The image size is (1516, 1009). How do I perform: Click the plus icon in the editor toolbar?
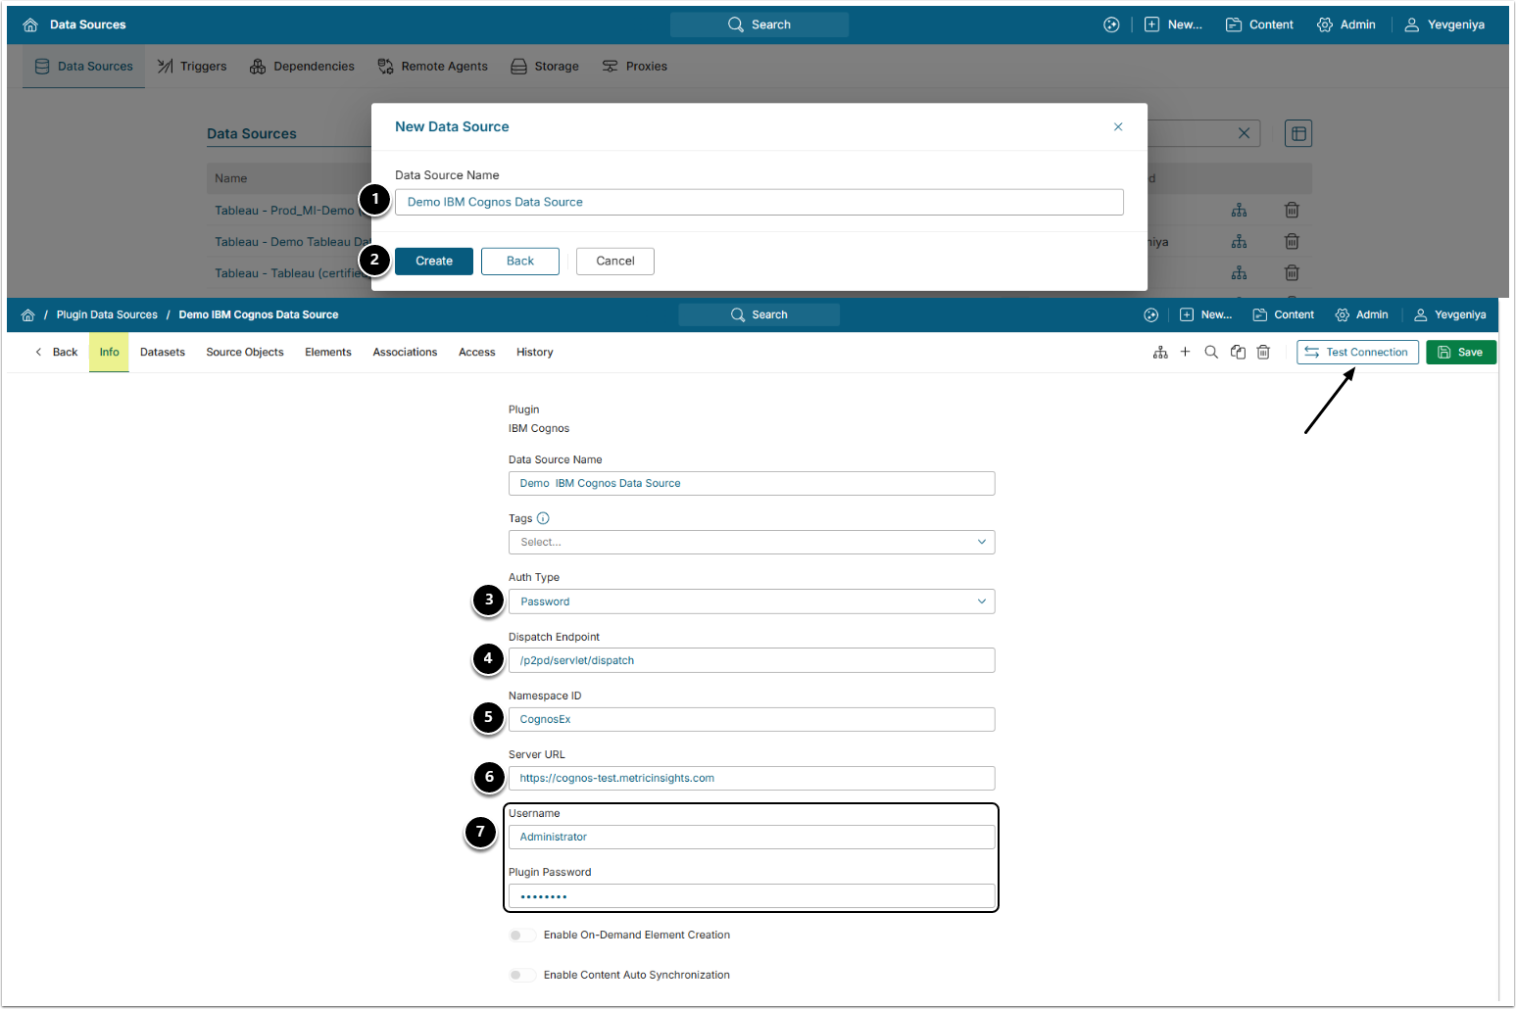(x=1185, y=352)
